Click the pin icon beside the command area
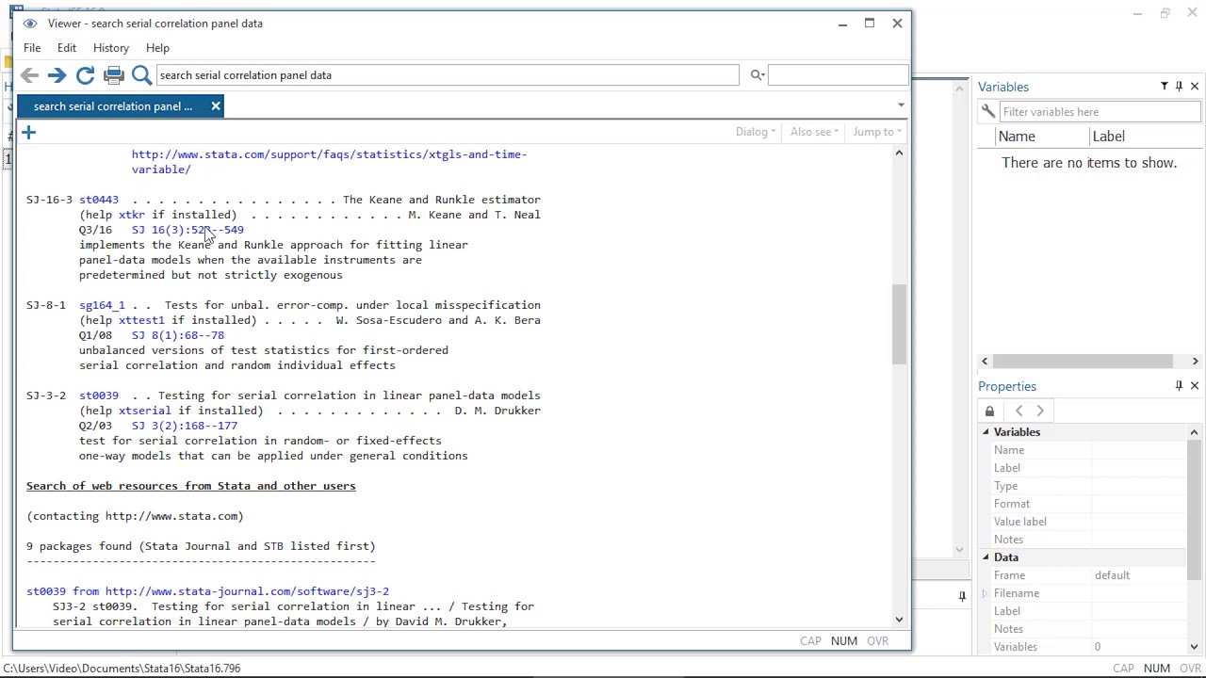 [962, 596]
